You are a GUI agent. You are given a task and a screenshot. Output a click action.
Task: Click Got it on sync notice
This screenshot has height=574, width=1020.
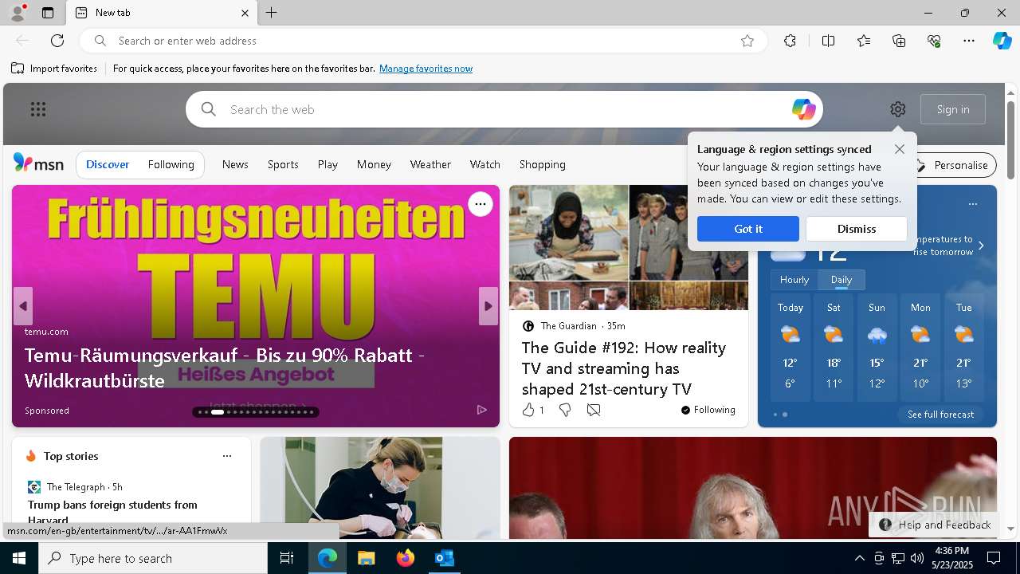tap(748, 229)
